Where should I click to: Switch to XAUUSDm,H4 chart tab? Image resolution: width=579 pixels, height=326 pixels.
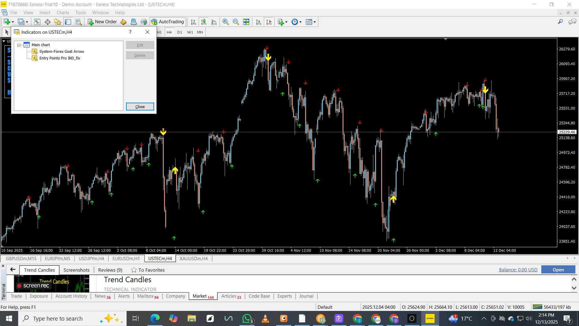tap(194, 259)
